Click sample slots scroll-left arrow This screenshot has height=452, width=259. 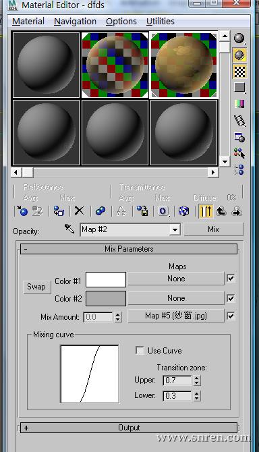[16, 173]
